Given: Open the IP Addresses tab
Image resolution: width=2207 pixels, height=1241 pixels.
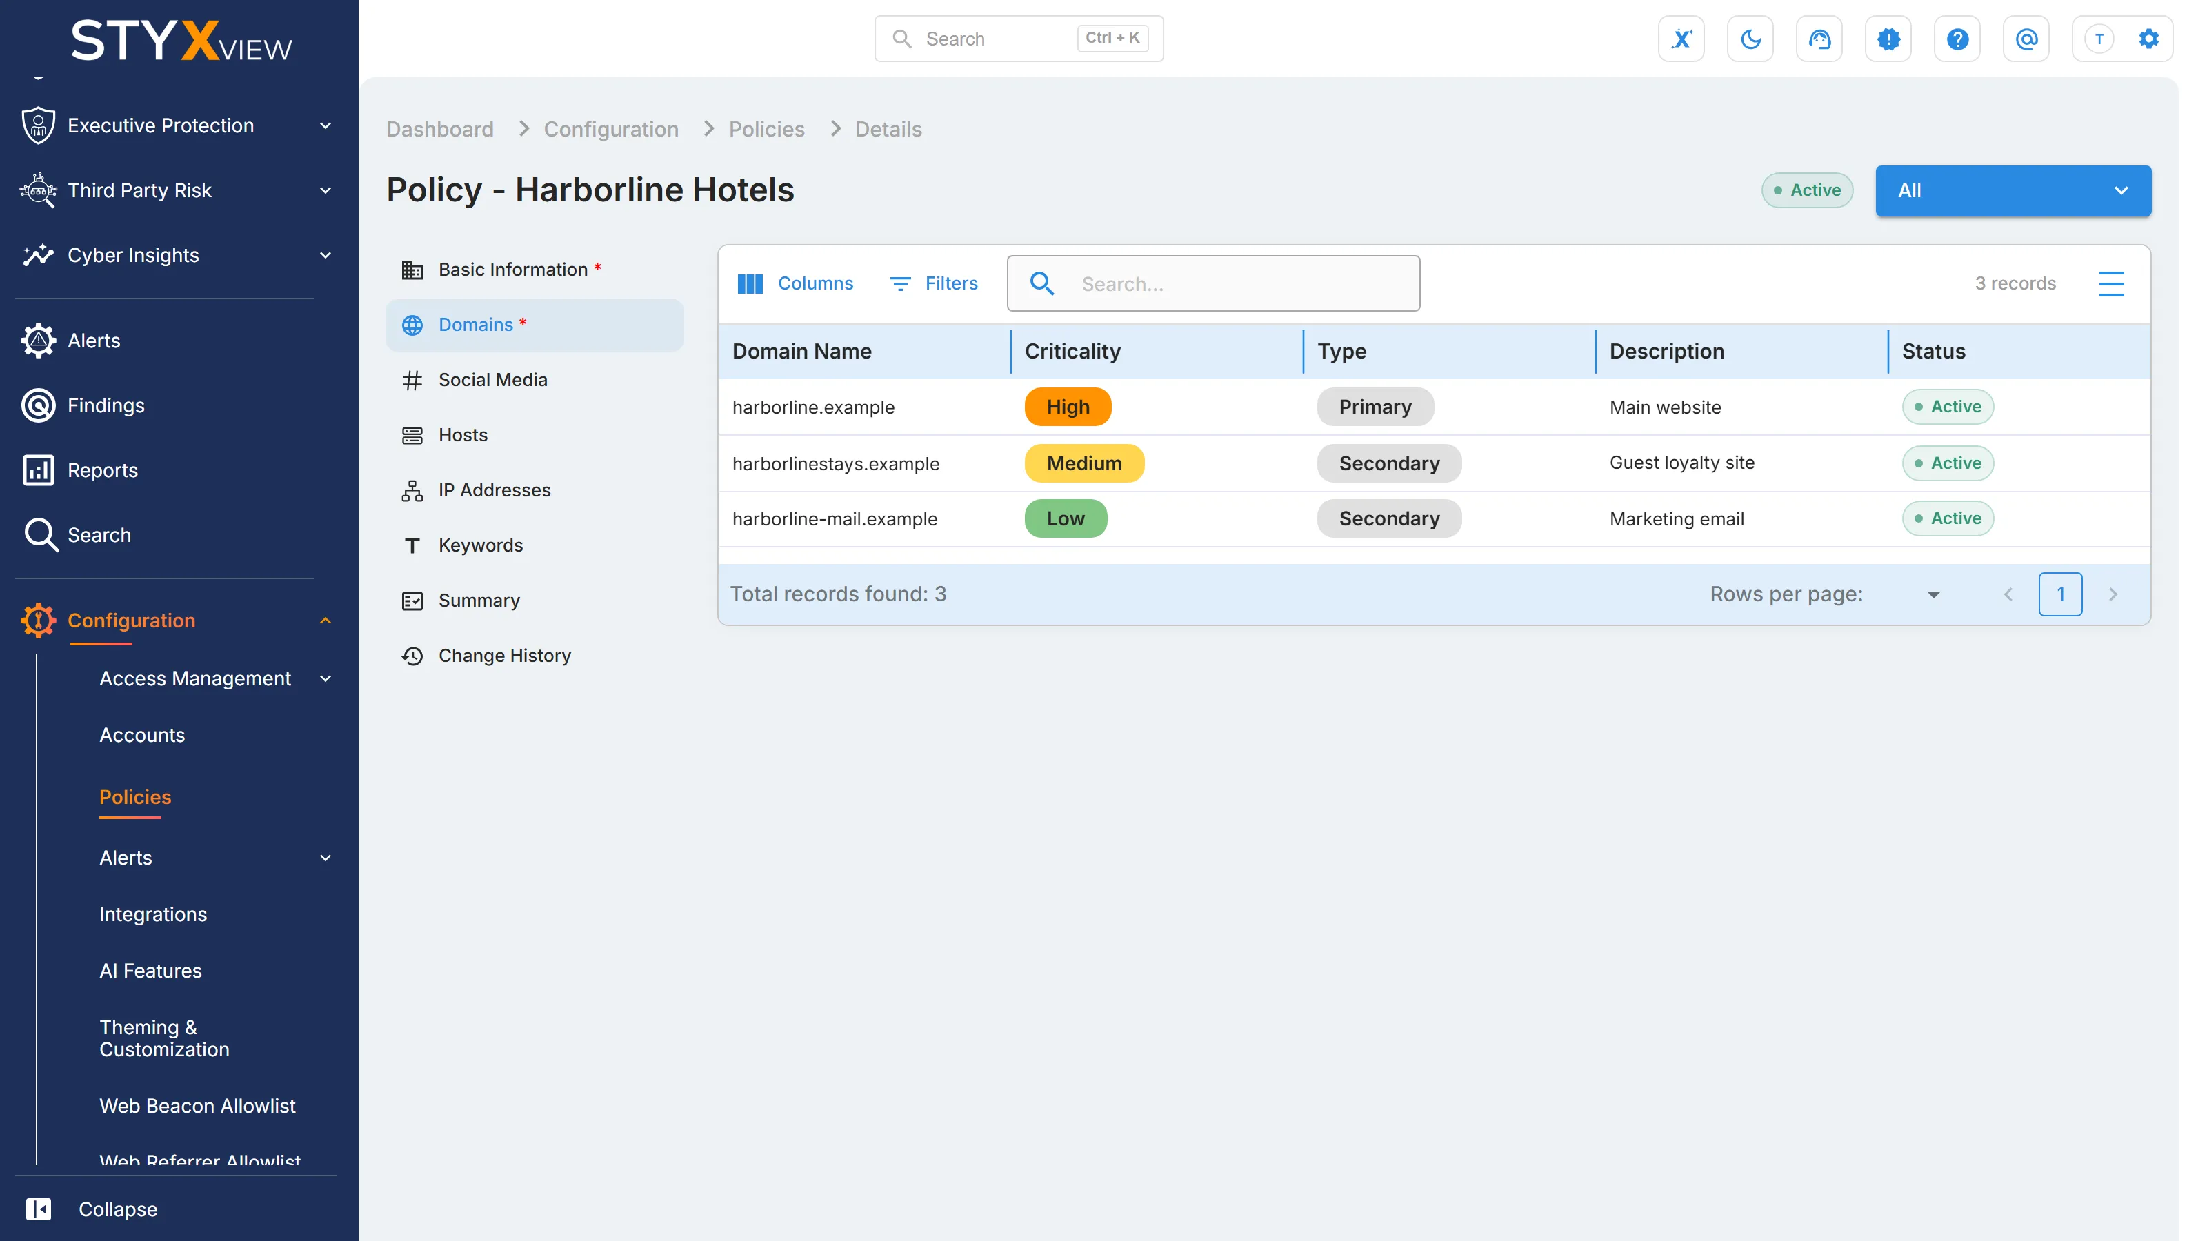Looking at the screenshot, I should pos(535,490).
